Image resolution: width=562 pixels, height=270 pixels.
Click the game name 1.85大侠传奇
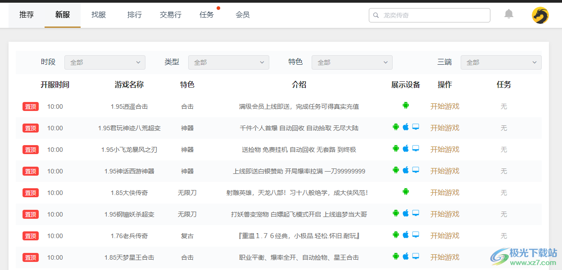129,193
